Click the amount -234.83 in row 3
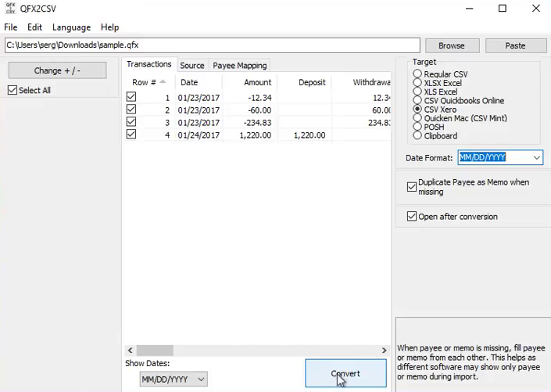 pyautogui.click(x=257, y=123)
